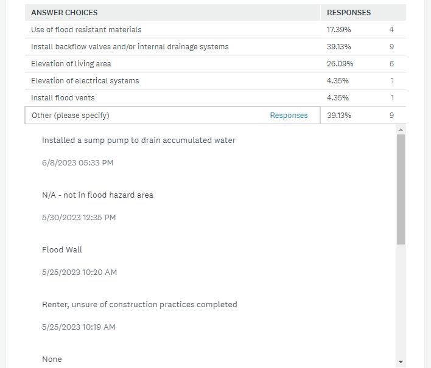Select the 'Other (please specify)' row label
This screenshot has height=368, width=431.
71,116
